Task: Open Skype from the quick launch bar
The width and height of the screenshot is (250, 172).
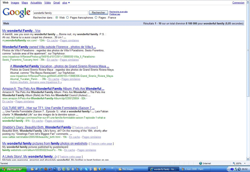Action: pyautogui.click(x=86, y=169)
